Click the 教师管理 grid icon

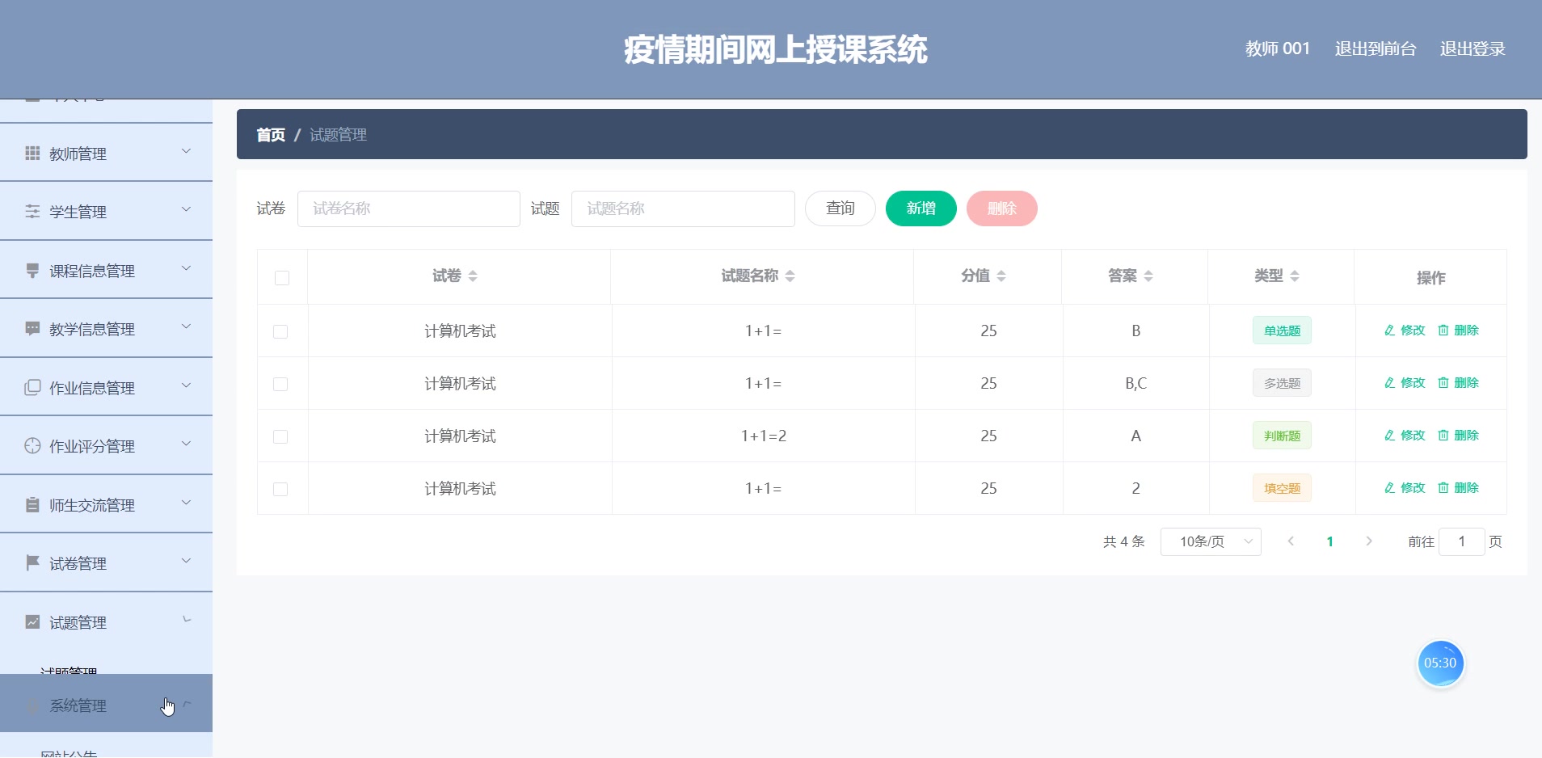(x=32, y=153)
